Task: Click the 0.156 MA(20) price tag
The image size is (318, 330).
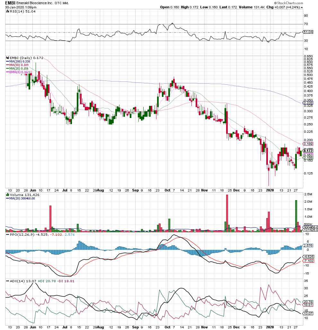Action: pos(308,158)
